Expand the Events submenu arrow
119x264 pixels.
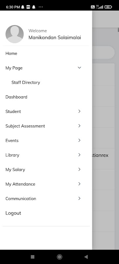(79, 140)
